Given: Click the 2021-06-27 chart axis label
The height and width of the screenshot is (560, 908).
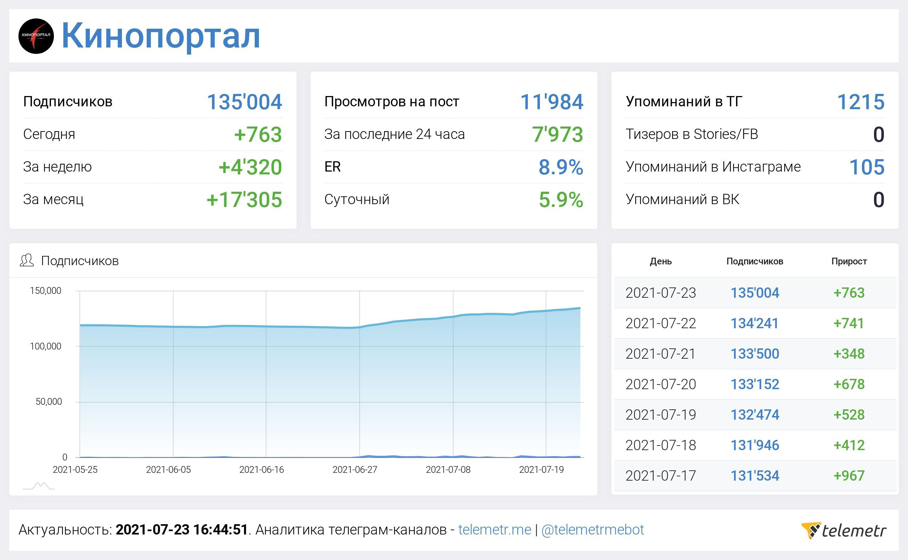Looking at the screenshot, I should (355, 470).
